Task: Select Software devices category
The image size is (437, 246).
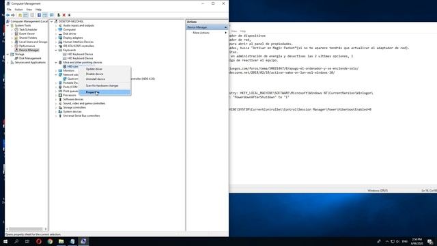Action: [73, 99]
